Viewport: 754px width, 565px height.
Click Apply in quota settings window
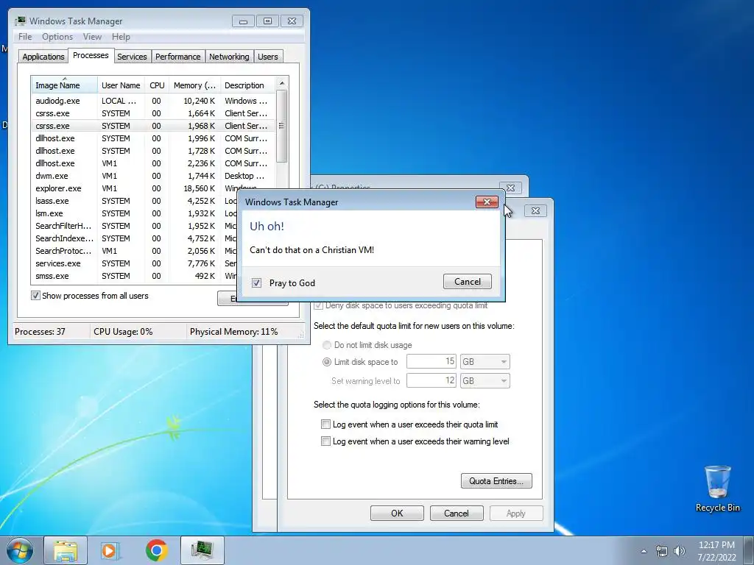[516, 513]
